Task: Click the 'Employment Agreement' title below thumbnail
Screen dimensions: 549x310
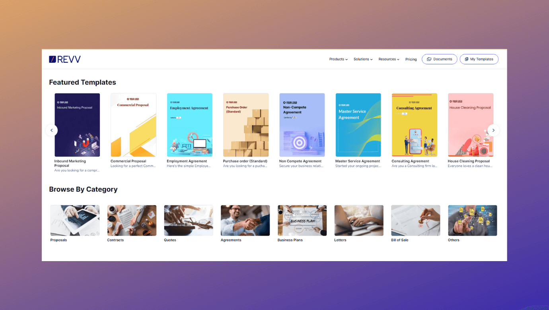Action: tap(187, 161)
